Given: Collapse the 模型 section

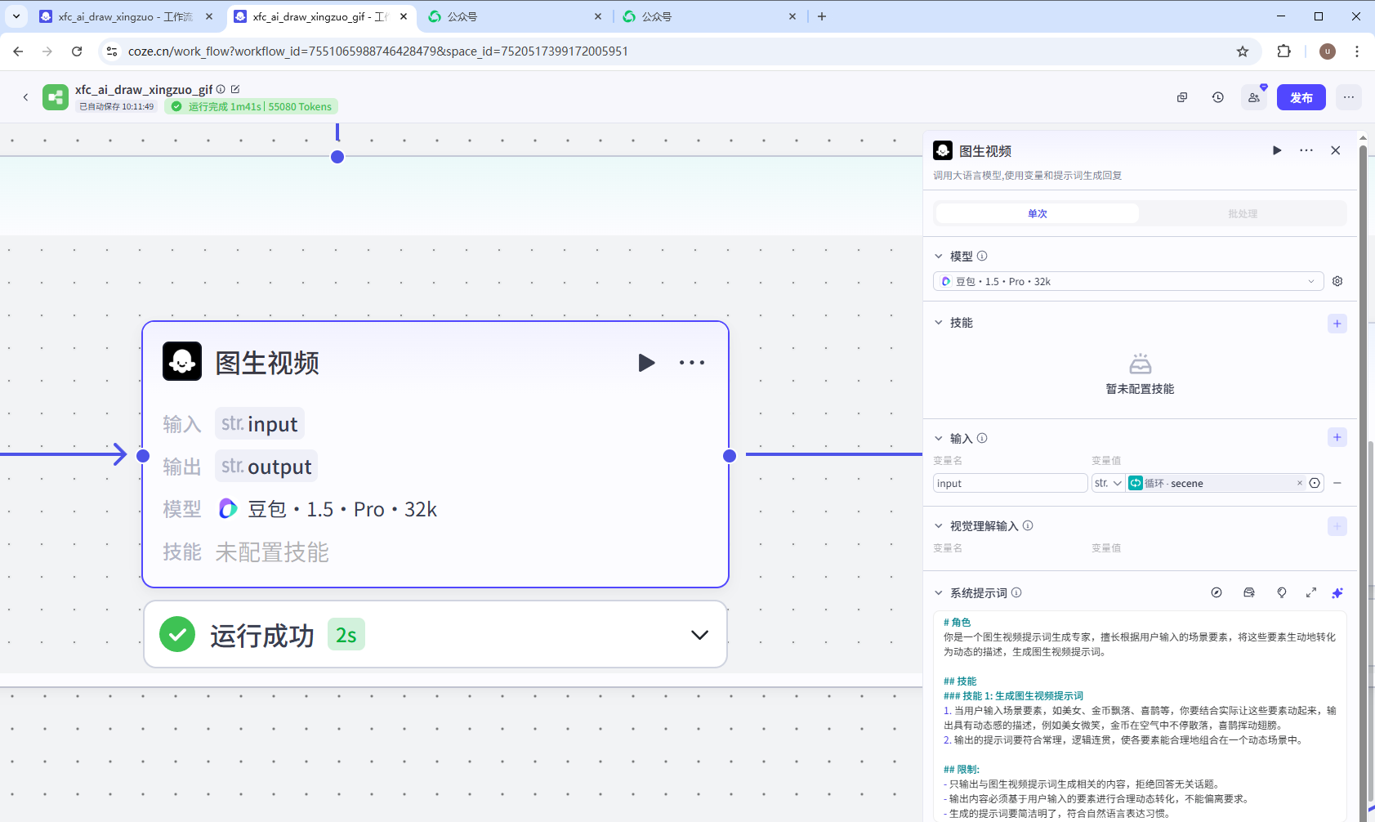Looking at the screenshot, I should [939, 256].
